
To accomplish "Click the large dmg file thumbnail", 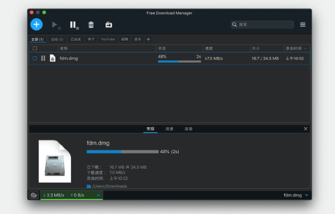I will (x=55, y=161).
